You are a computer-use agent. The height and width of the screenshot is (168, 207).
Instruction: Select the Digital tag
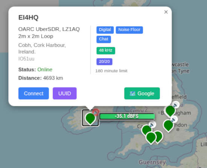(105, 30)
